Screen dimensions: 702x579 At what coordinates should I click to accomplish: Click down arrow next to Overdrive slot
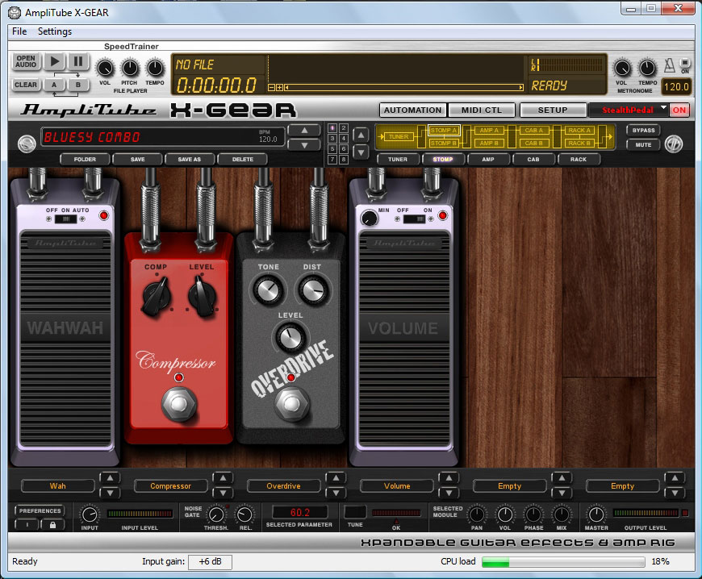click(x=336, y=493)
